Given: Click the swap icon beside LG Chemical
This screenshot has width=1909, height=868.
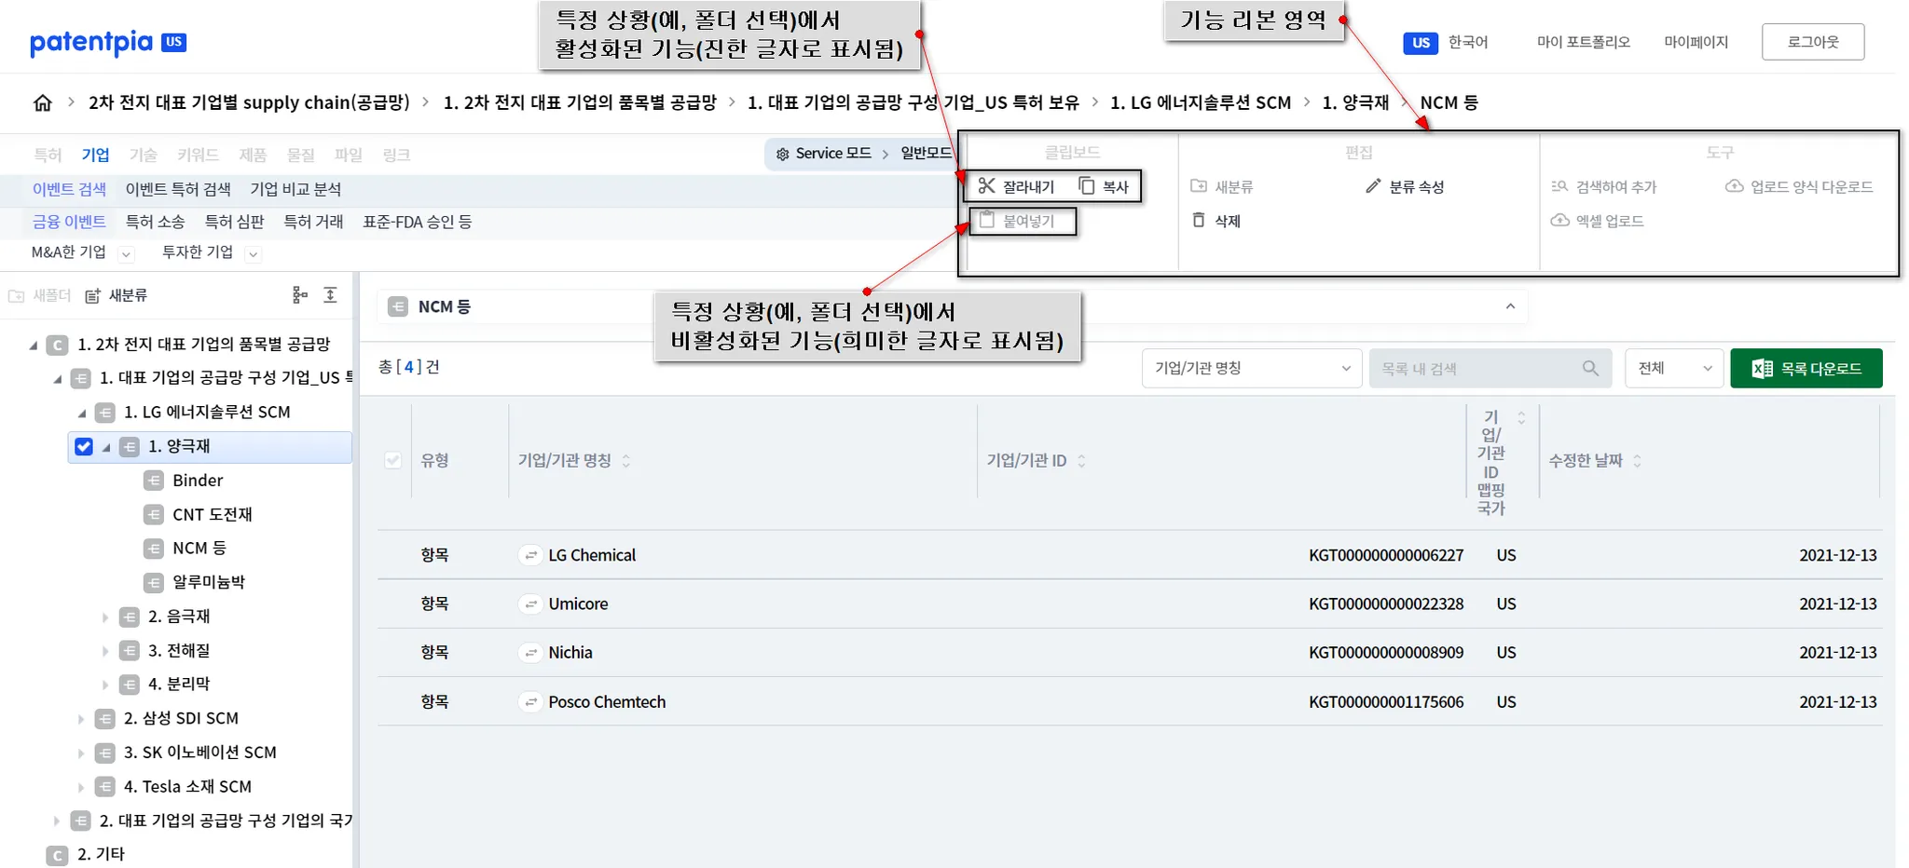Looking at the screenshot, I should pyautogui.click(x=530, y=555).
